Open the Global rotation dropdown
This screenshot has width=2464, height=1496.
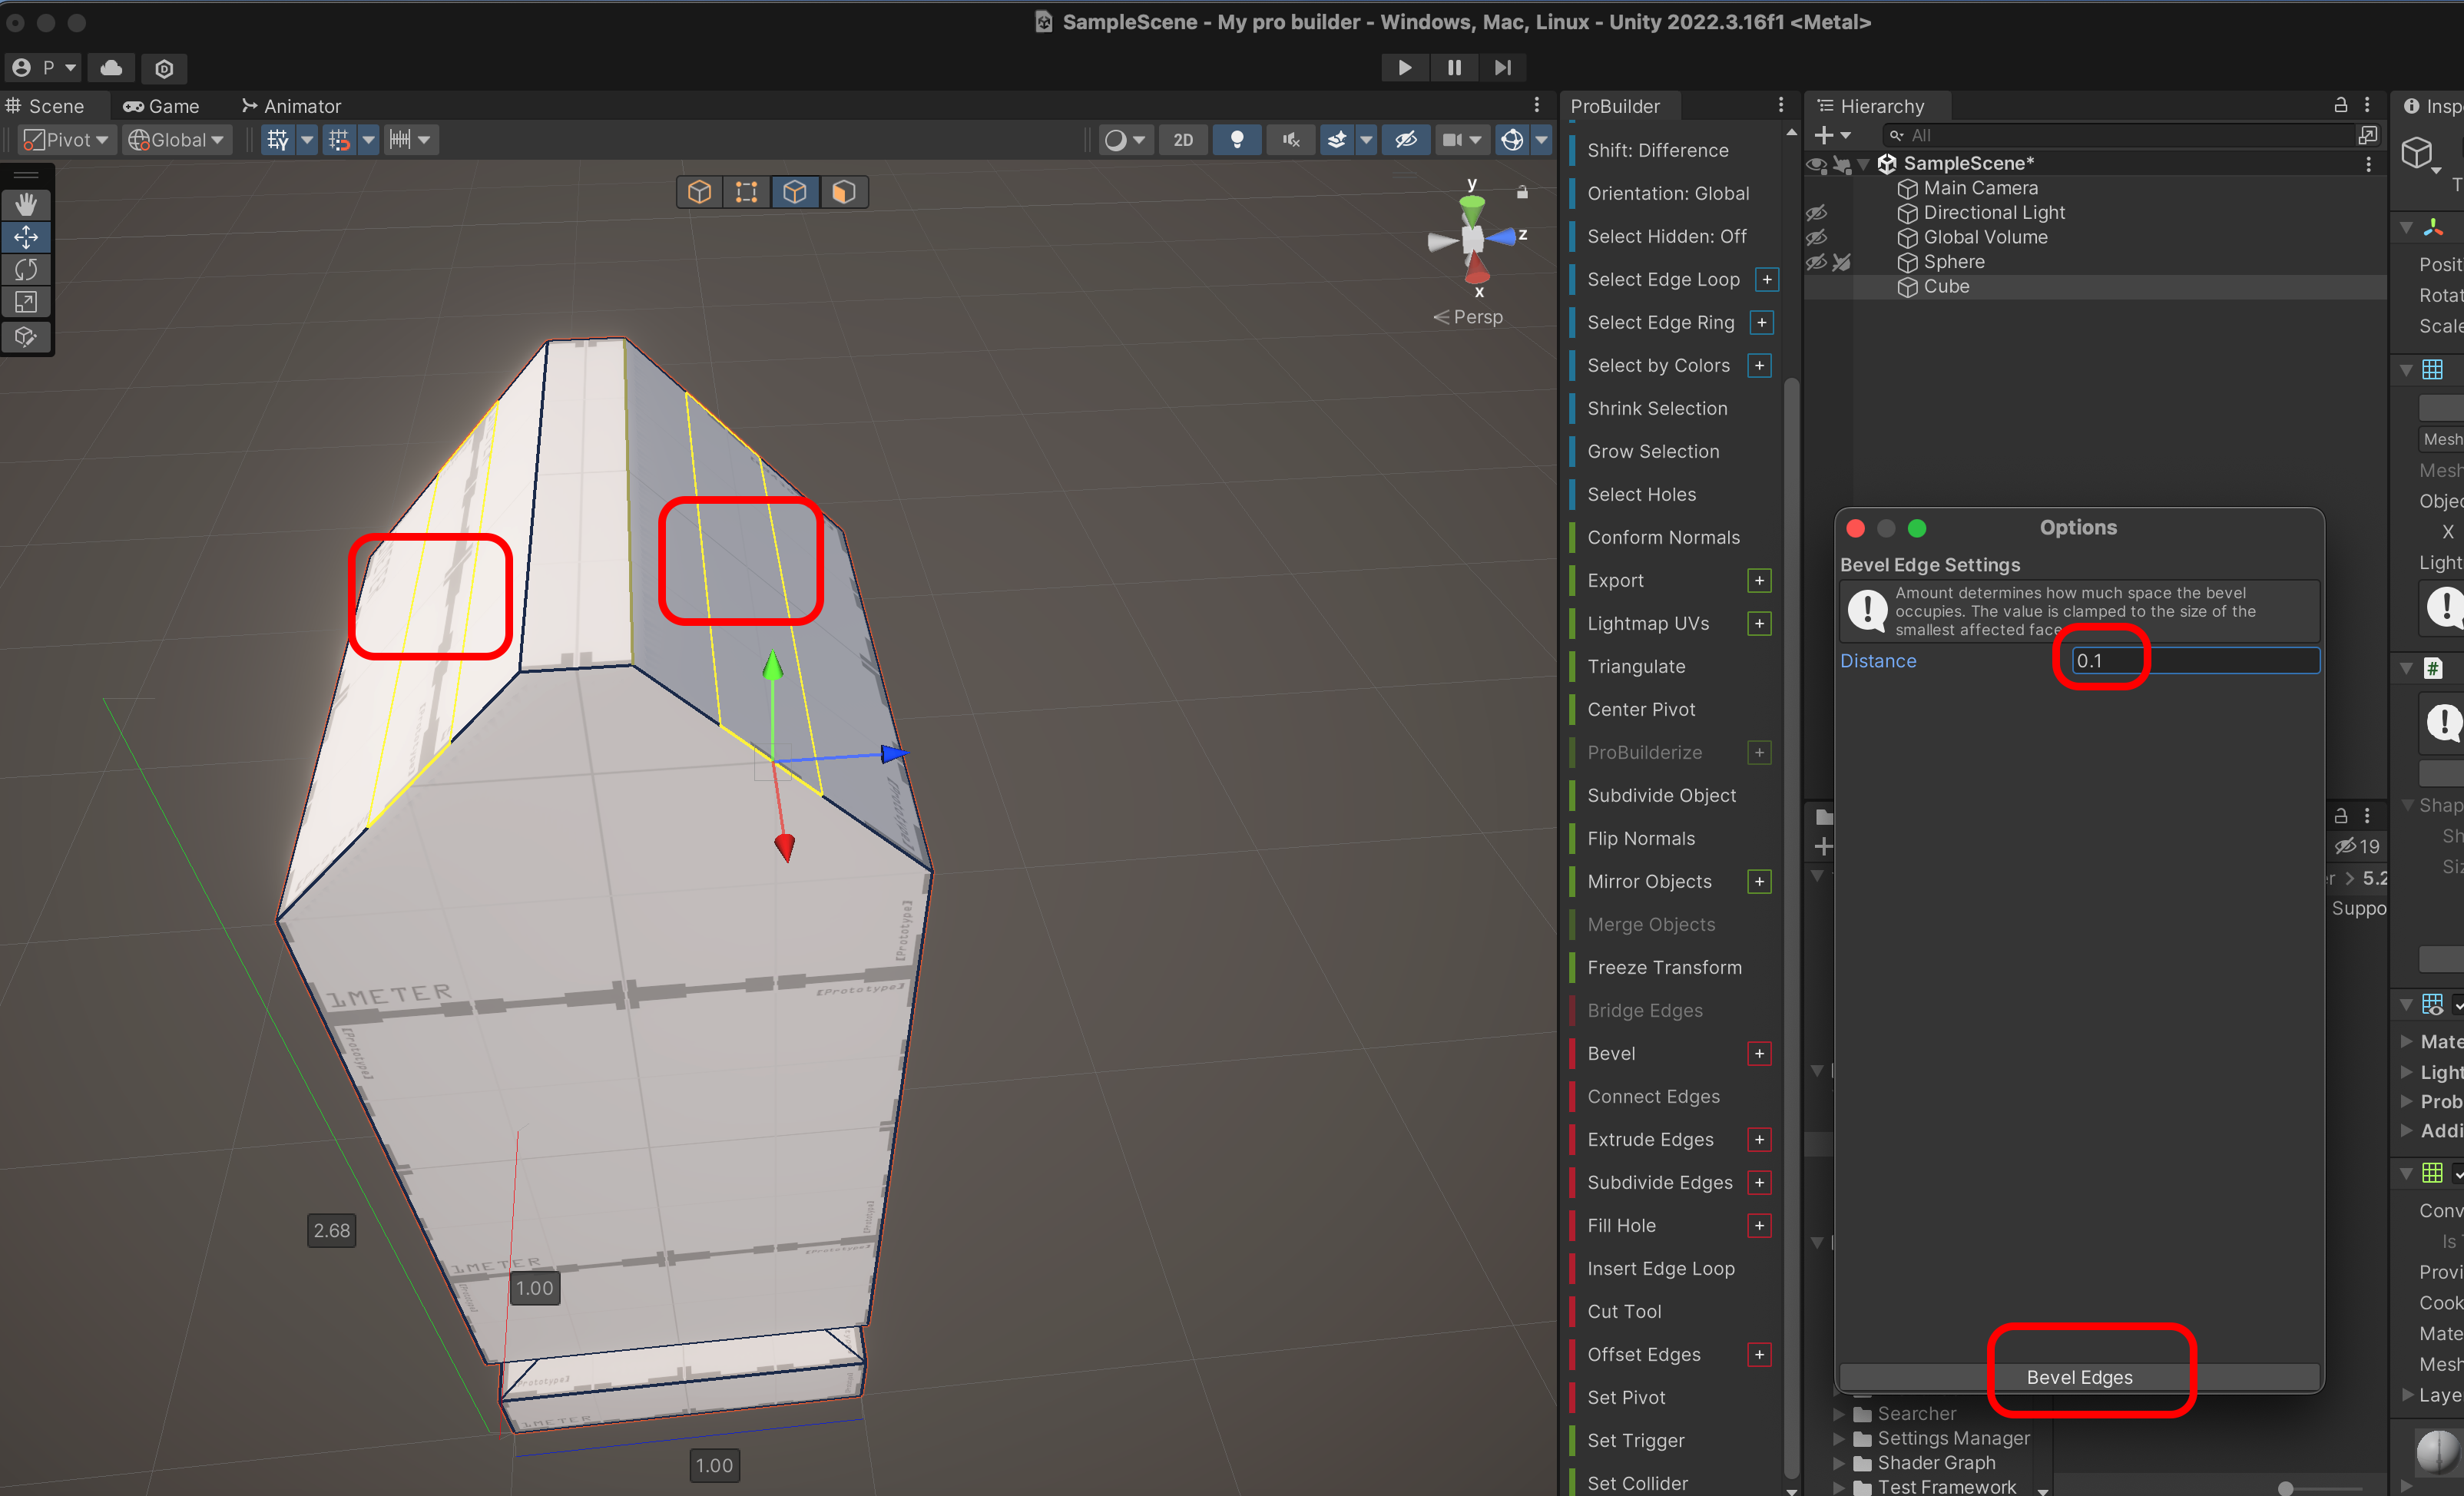[x=177, y=140]
